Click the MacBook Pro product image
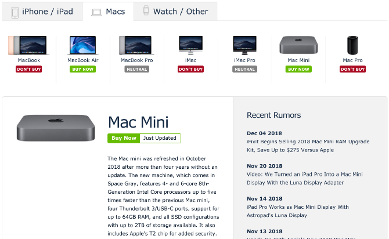The height and width of the screenshot is (239, 389). click(137, 45)
